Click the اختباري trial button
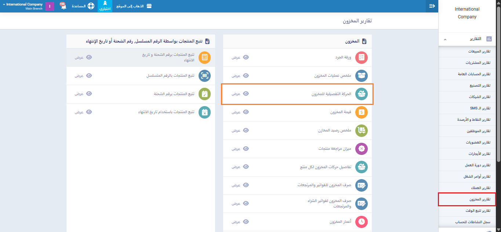 [x=105, y=6]
